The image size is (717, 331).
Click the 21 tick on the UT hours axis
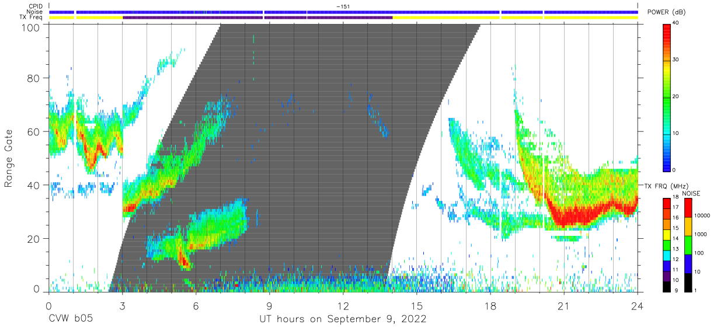click(564, 306)
